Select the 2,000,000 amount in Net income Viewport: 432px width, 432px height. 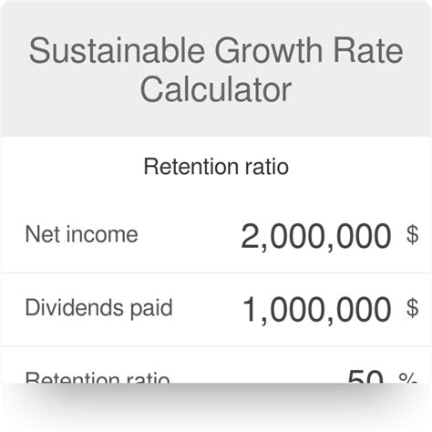(x=316, y=236)
